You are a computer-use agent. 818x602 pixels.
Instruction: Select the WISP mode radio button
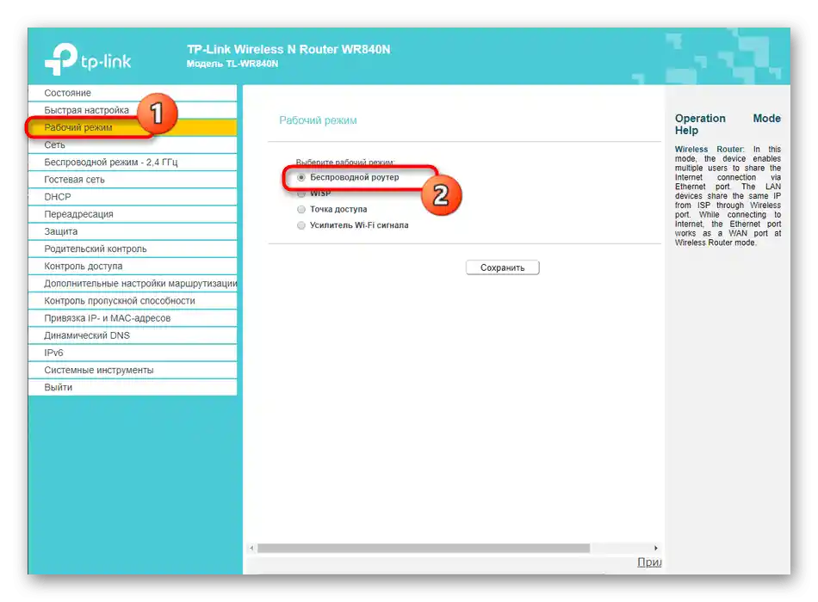(301, 193)
